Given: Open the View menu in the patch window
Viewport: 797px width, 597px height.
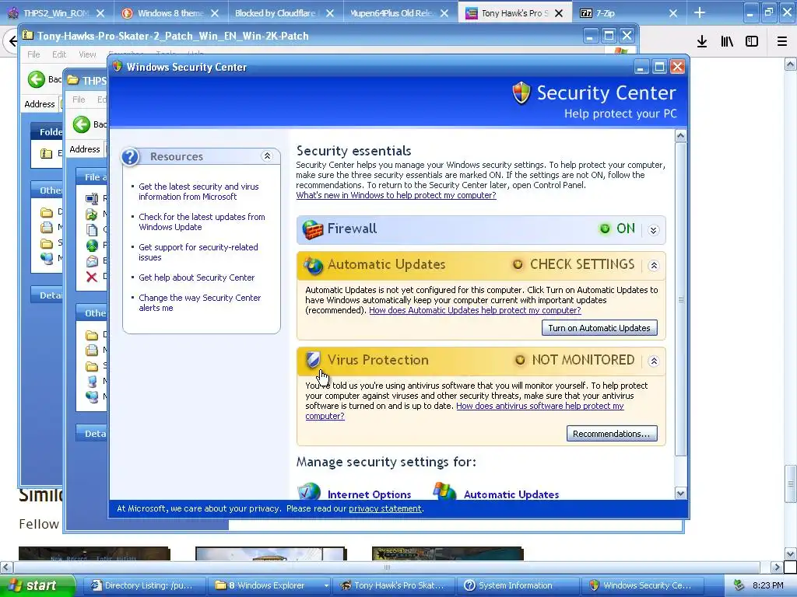Looking at the screenshot, I should coord(87,54).
